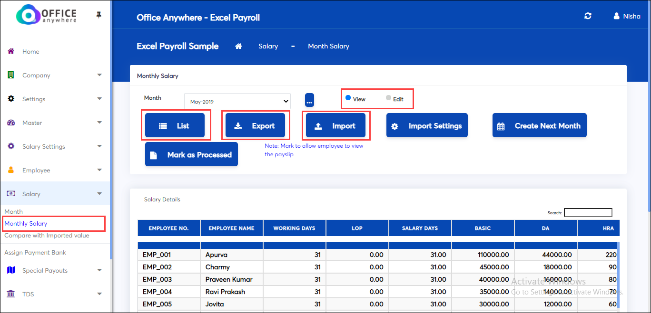The width and height of the screenshot is (651, 313).
Task: Click the Company building icon
Action: pyautogui.click(x=10, y=75)
